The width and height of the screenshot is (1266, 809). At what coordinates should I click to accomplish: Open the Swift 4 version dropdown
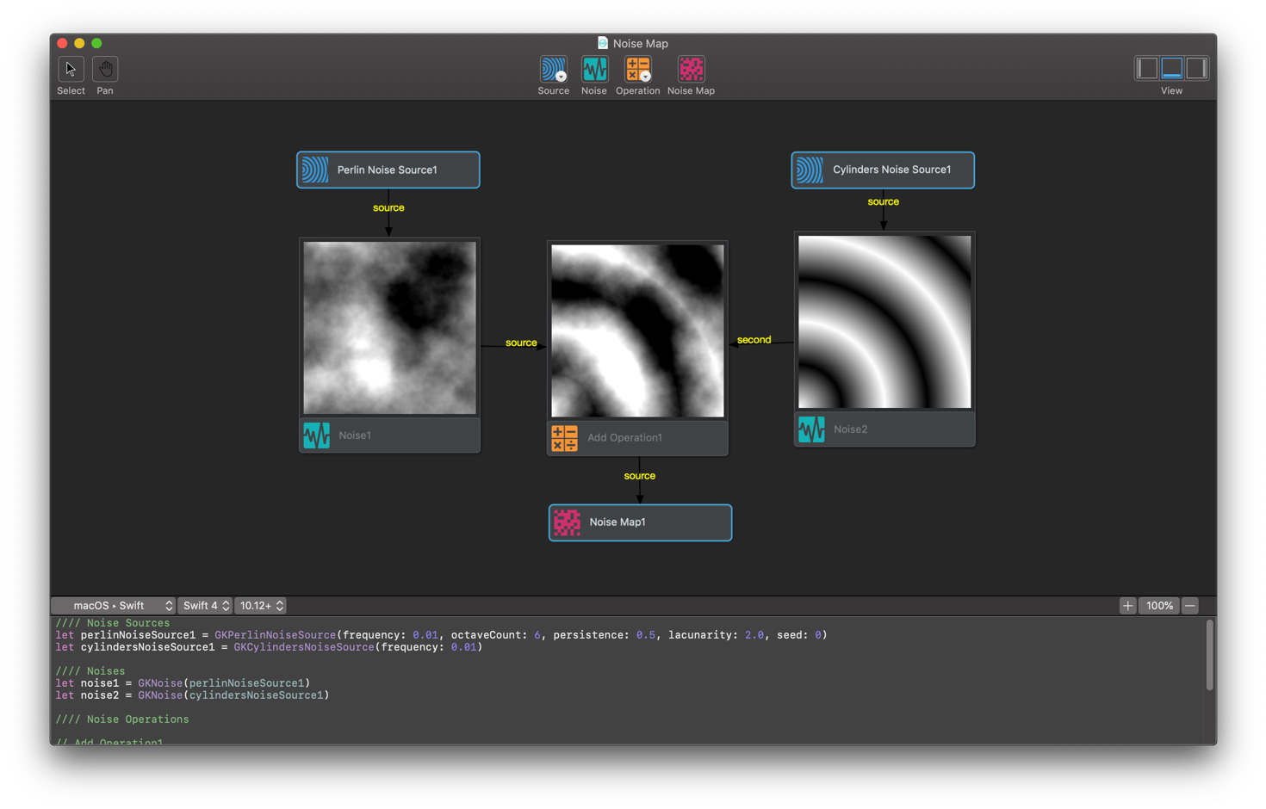(205, 606)
